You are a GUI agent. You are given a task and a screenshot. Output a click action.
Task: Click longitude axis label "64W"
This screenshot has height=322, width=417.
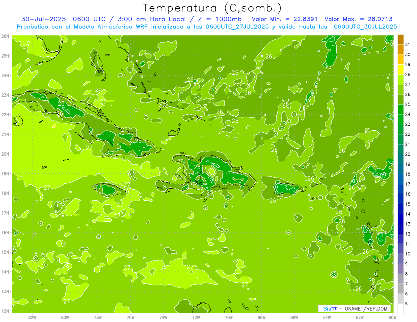327,317
